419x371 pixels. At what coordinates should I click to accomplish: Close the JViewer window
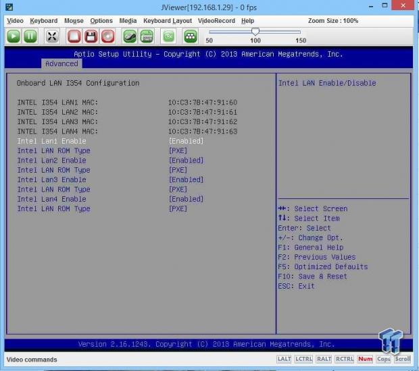403,5
